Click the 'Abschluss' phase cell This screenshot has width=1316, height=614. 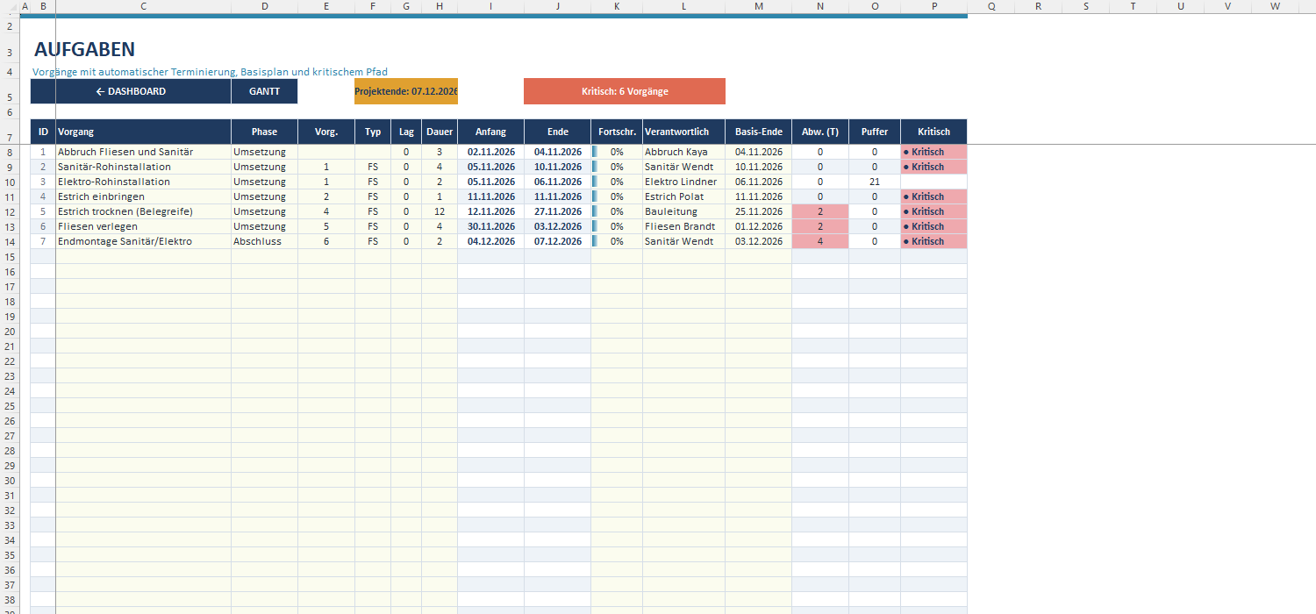tap(264, 241)
